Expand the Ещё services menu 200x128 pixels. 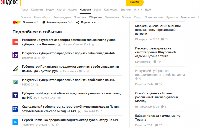pyautogui.click(x=148, y=10)
